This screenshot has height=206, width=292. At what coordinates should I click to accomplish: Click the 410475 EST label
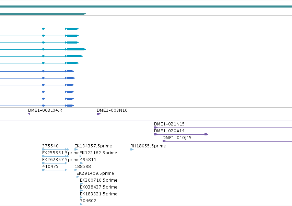click(50, 167)
